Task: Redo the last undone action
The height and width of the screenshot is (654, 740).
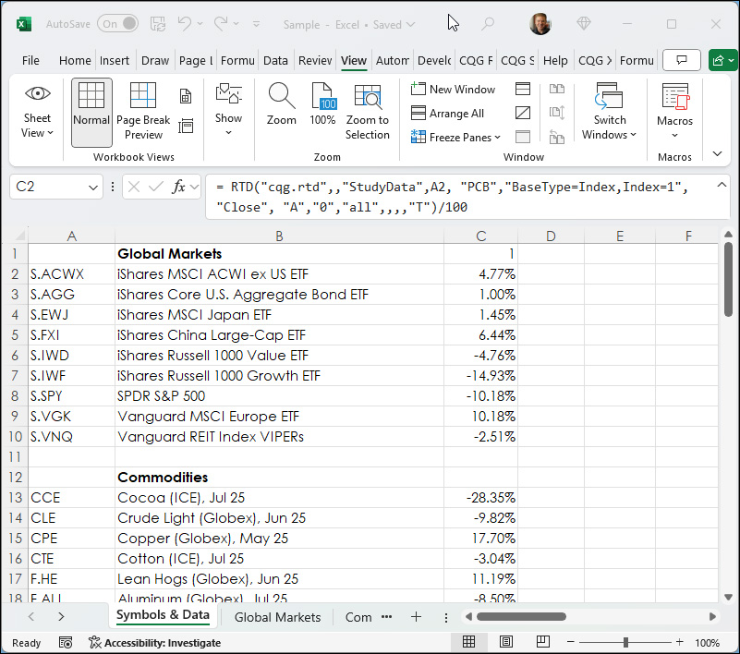Action: [221, 24]
